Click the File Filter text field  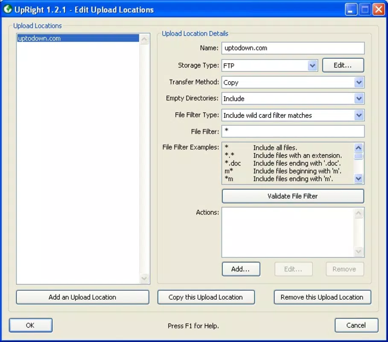[293, 131]
